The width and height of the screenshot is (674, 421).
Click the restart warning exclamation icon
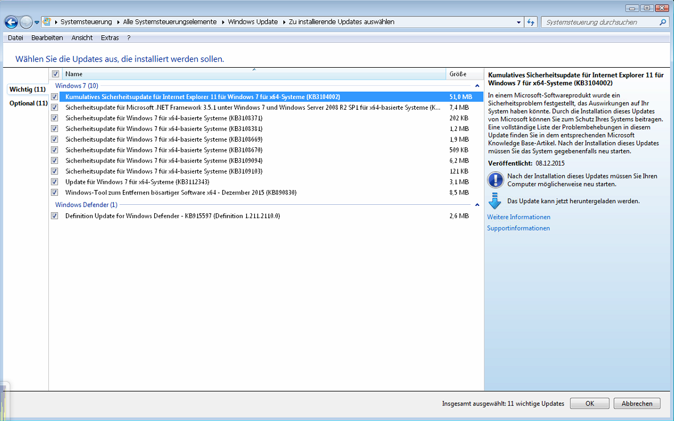pos(495,180)
